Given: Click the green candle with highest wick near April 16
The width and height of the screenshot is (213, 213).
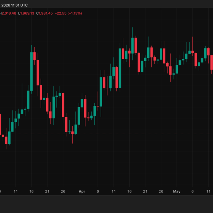Looking at the screenshot, I should pos(132,46).
